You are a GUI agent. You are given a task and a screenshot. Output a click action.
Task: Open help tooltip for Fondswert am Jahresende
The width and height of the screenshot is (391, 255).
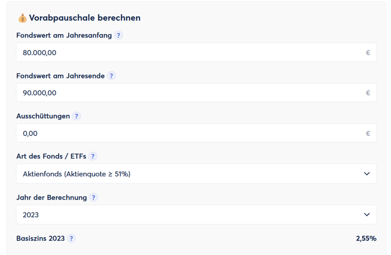coord(111,76)
